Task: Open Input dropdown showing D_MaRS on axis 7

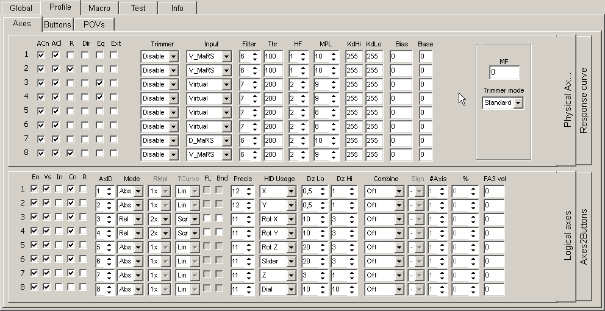Action: click(226, 140)
